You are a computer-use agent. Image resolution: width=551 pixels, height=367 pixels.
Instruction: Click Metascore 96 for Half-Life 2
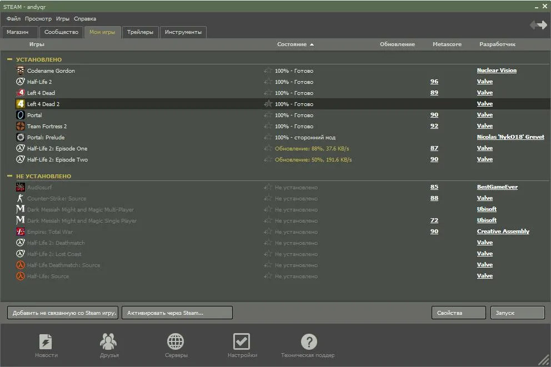pos(434,82)
